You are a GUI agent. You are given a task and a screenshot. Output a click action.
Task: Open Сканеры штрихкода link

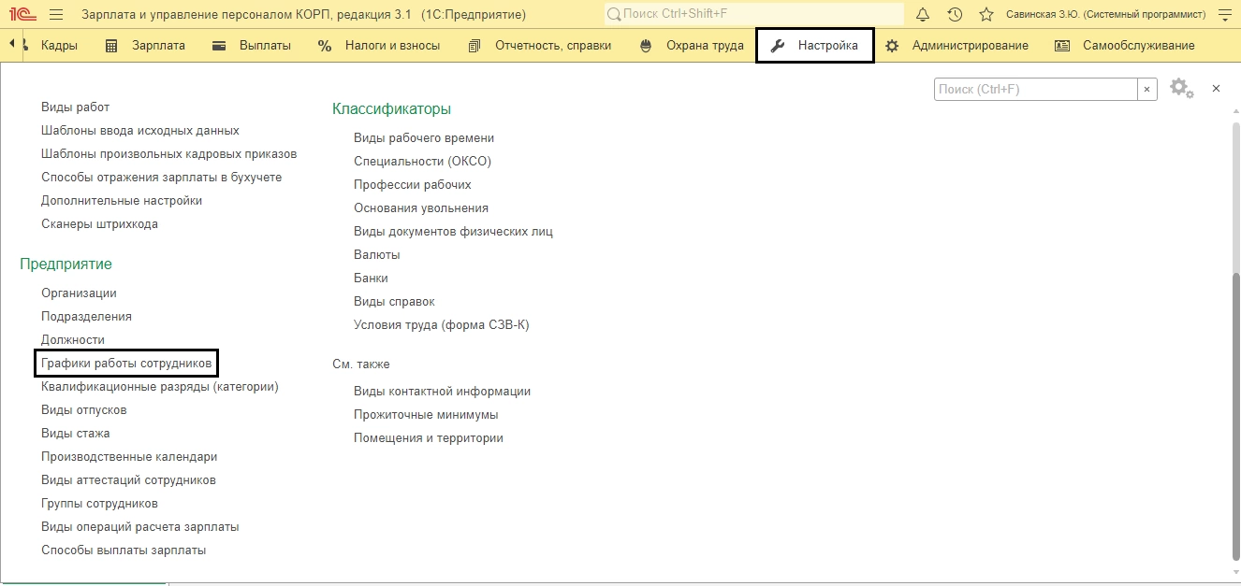click(x=99, y=224)
